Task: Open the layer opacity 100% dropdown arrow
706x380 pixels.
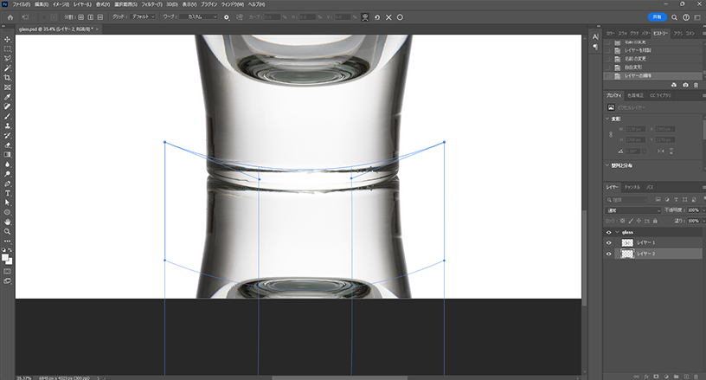Action: (x=703, y=210)
